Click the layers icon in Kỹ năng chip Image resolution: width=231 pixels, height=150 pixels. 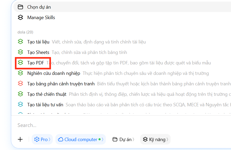pos(145,139)
